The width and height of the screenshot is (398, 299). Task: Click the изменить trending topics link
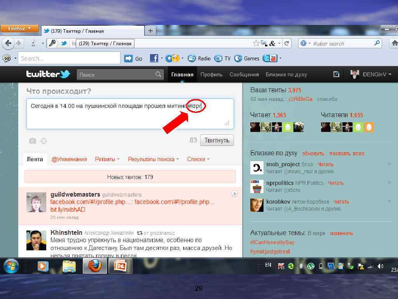pos(341,233)
